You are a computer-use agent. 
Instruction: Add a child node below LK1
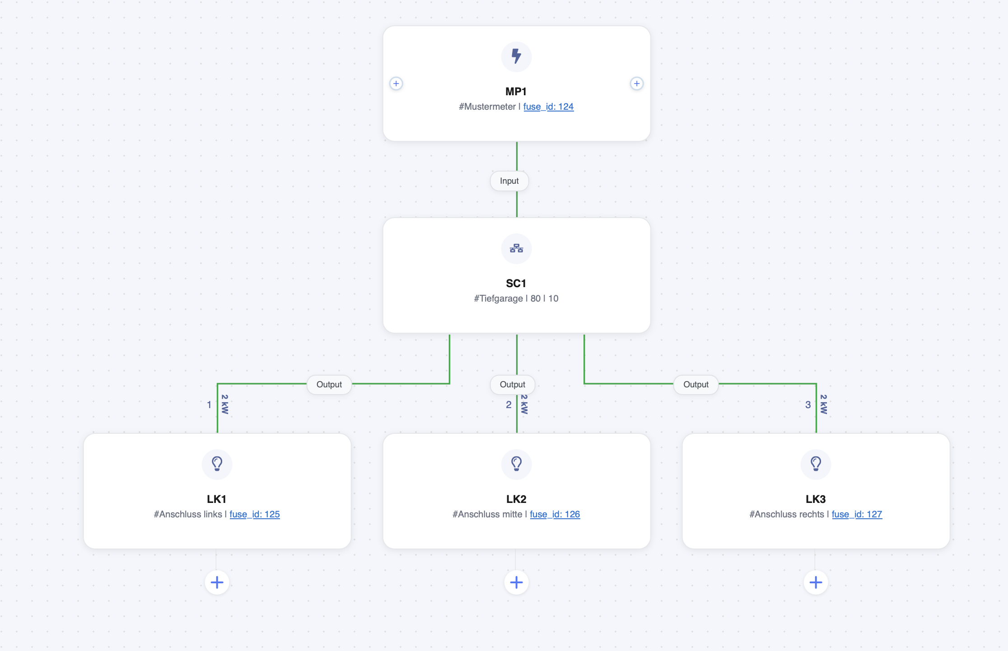coord(217,582)
